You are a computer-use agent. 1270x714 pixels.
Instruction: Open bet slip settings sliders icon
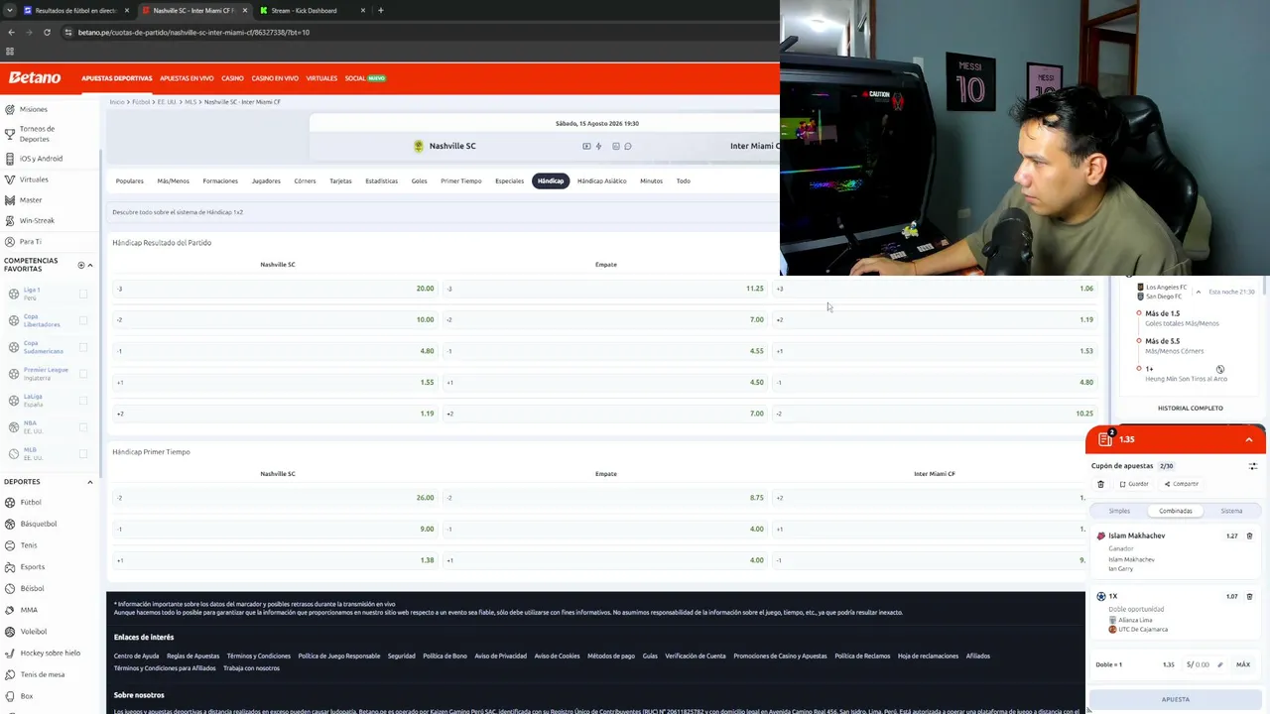[1253, 466]
